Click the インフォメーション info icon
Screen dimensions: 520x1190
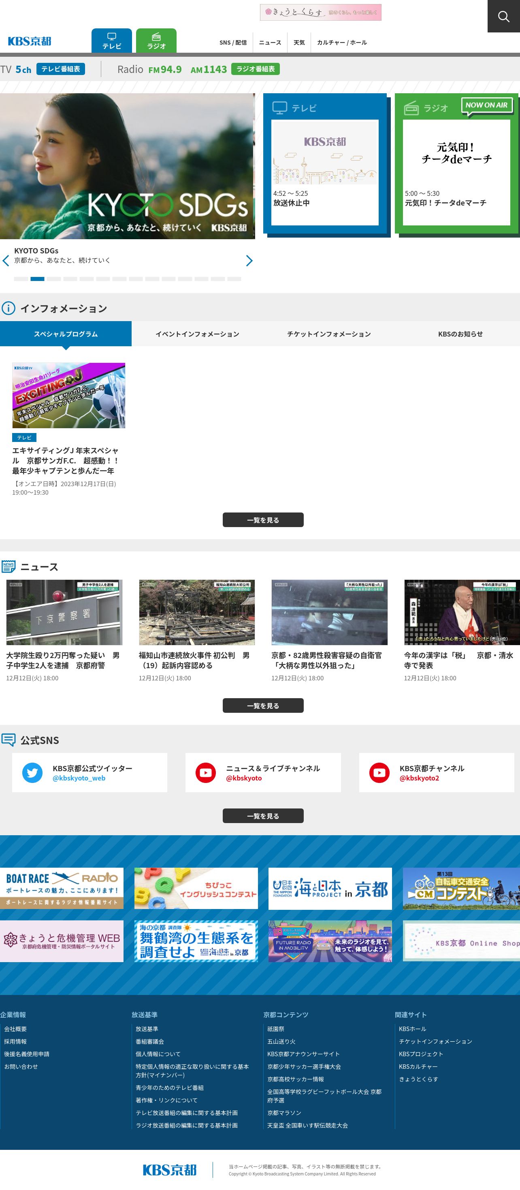(x=8, y=308)
